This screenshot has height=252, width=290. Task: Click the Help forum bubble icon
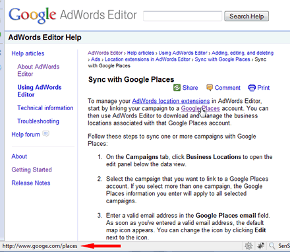[45, 133]
